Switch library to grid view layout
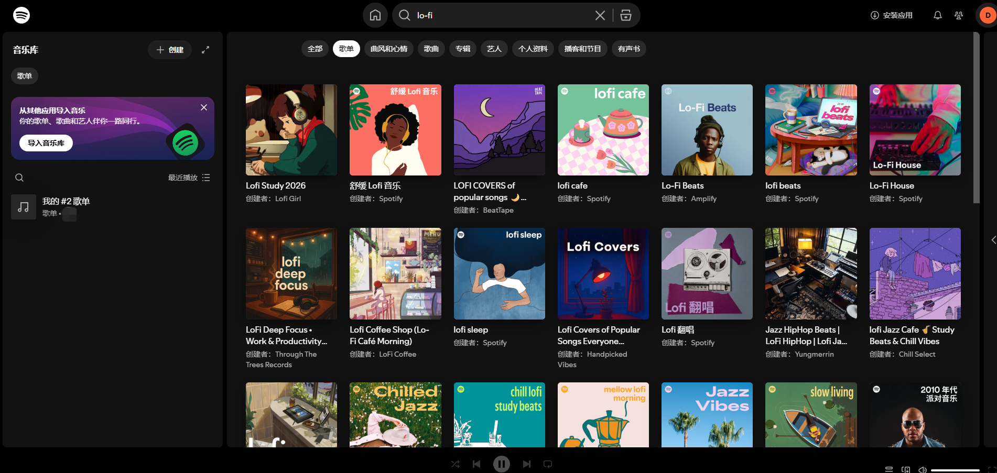The height and width of the screenshot is (473, 997). tap(206, 178)
